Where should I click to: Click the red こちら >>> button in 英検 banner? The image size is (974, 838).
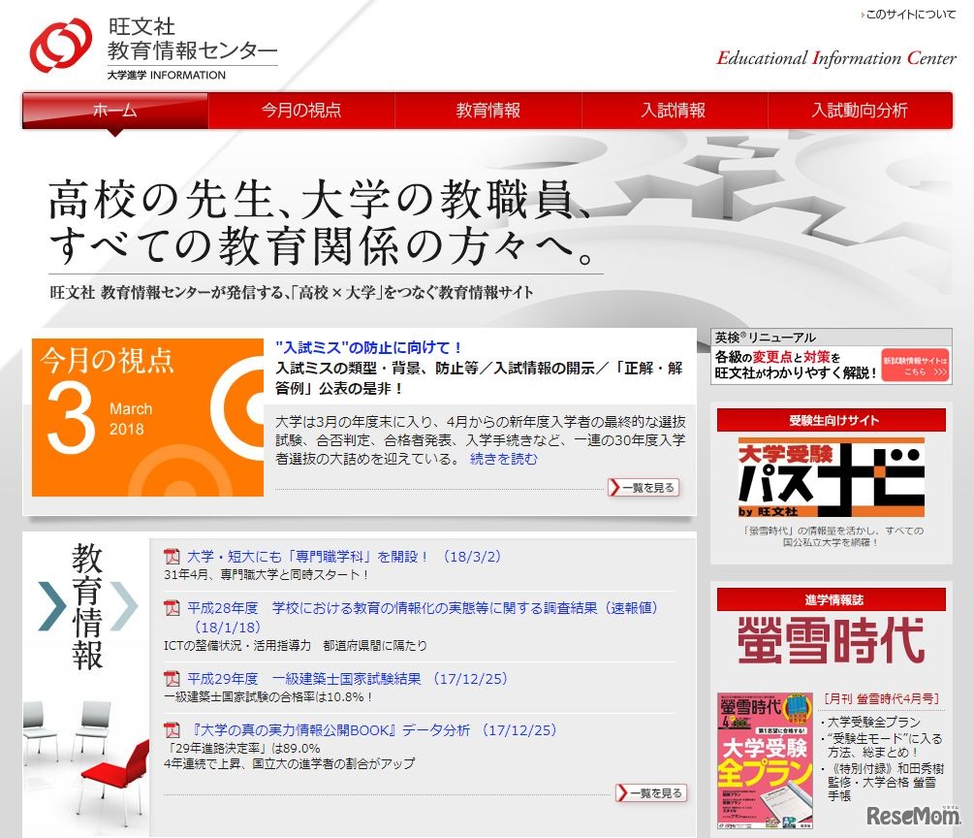(915, 365)
